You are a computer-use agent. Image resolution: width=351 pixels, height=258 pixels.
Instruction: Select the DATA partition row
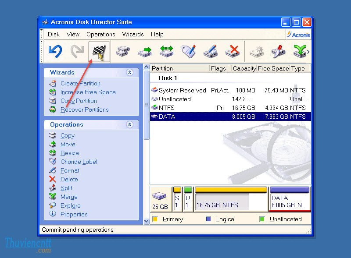pos(230,117)
